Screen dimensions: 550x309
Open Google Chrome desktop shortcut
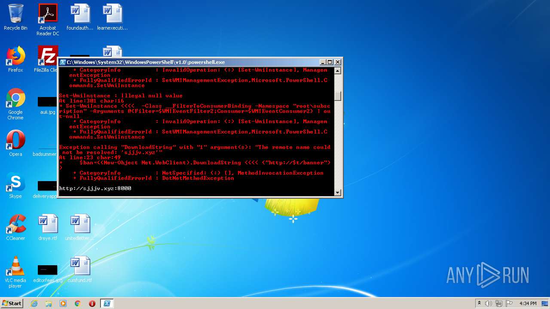coord(15,104)
